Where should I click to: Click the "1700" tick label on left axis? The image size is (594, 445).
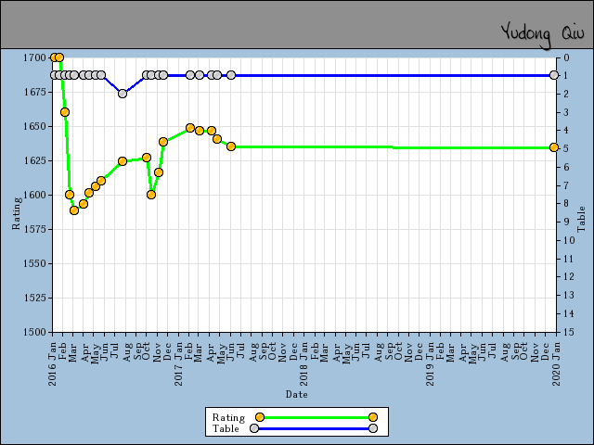(34, 57)
